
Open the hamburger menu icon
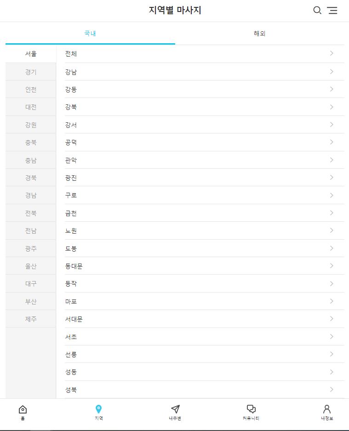click(x=332, y=11)
